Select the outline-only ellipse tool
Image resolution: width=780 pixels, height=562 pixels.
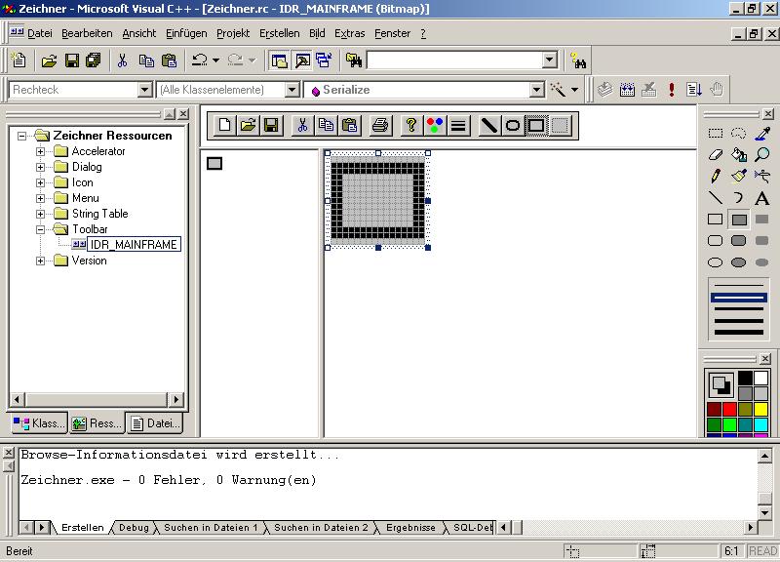coord(716,262)
